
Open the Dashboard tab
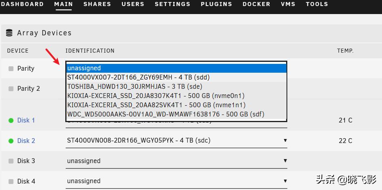click(22, 4)
